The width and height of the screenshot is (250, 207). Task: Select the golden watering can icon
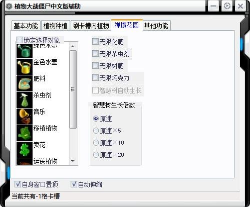point(25,67)
